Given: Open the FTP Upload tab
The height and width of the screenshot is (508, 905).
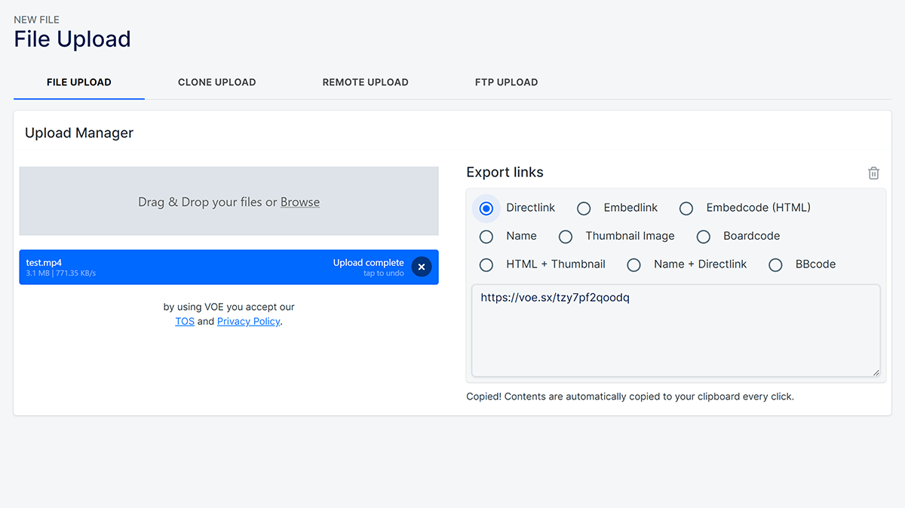Looking at the screenshot, I should click(x=506, y=82).
